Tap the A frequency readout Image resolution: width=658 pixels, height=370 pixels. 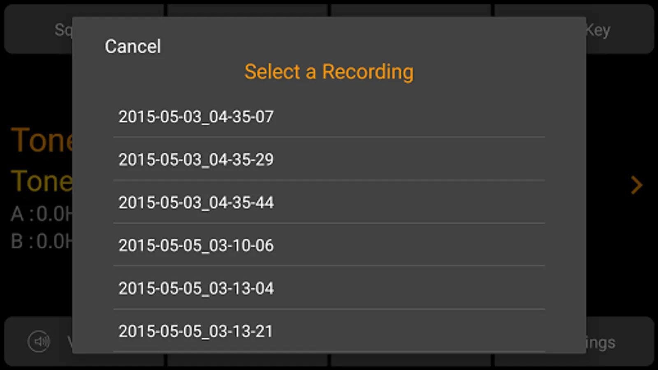pyautogui.click(x=41, y=214)
